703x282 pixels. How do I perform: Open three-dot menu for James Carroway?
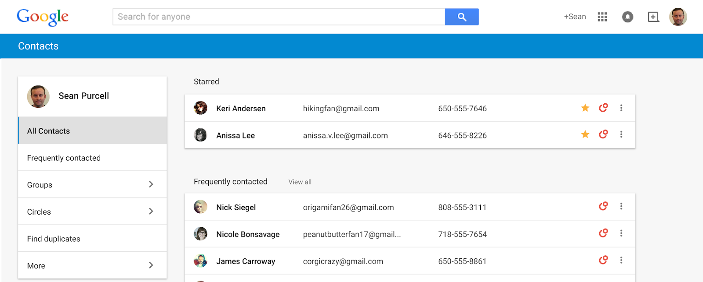pyautogui.click(x=621, y=261)
